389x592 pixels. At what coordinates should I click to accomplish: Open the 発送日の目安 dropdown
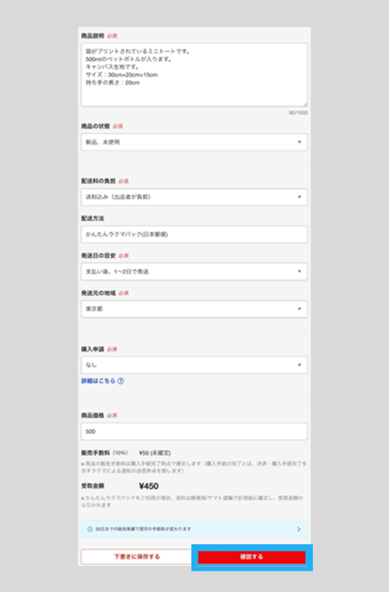point(194,272)
